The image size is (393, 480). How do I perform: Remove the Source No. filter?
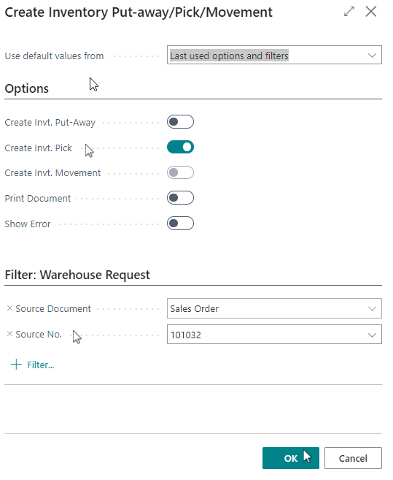tap(9, 334)
